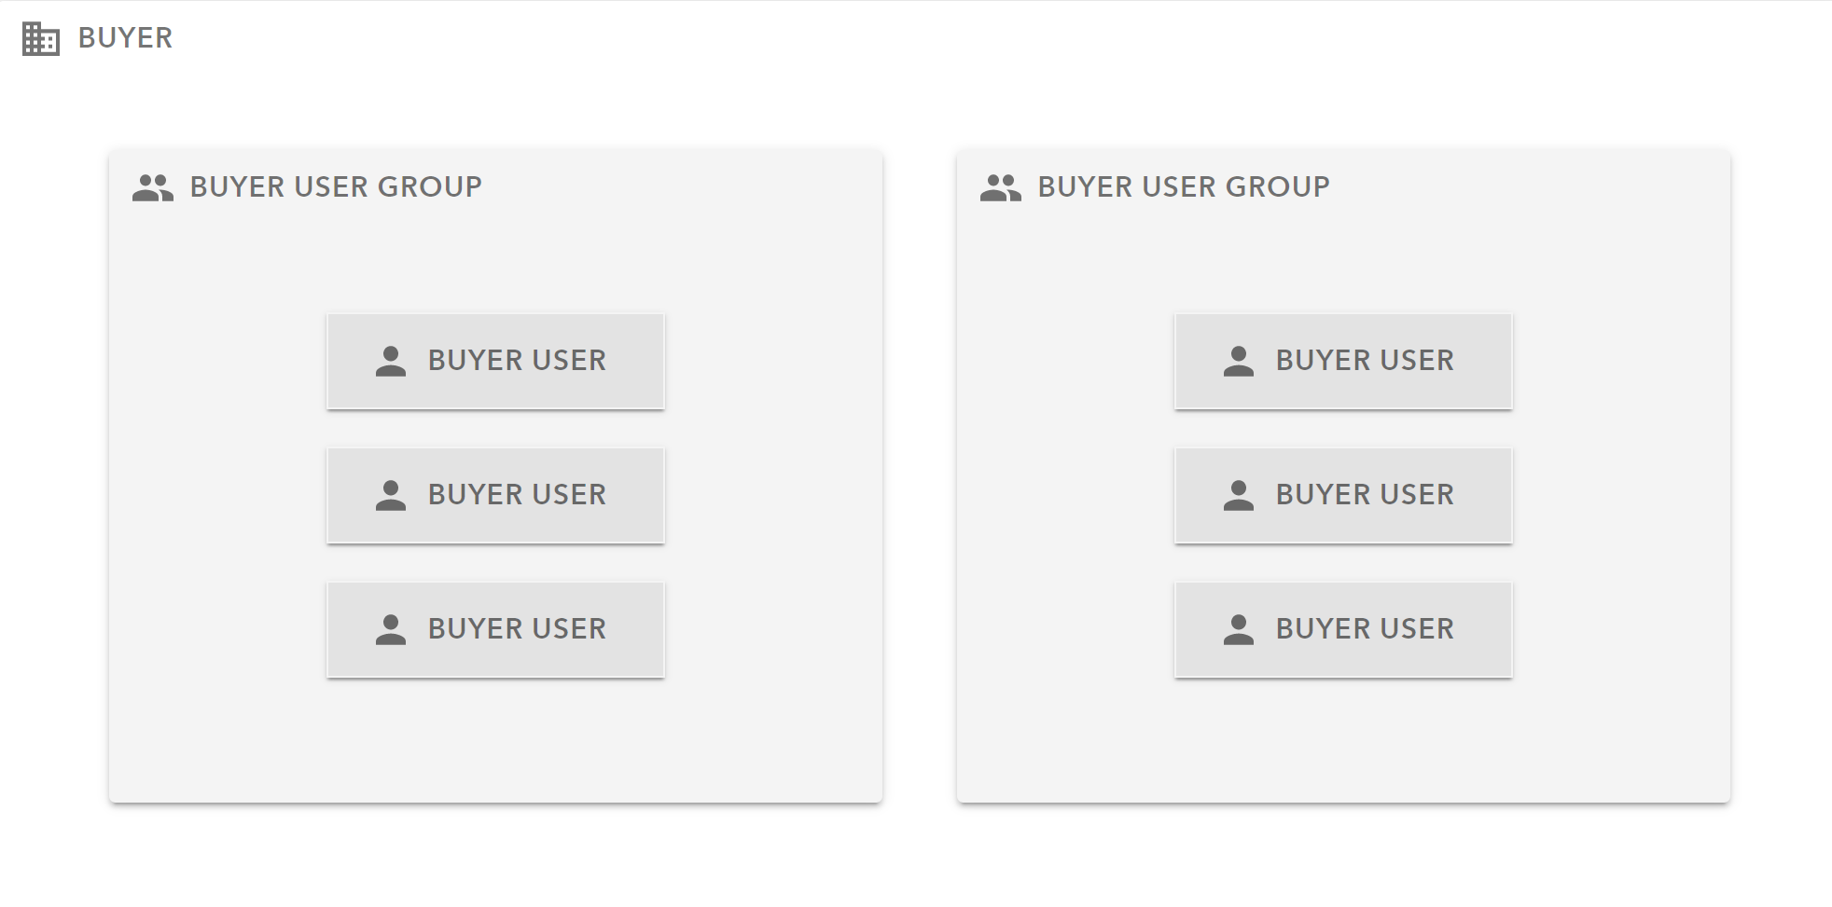Viewport: 1832px width, 907px height.
Task: Select the left BUYER USER GROUP title
Action: 336,187
